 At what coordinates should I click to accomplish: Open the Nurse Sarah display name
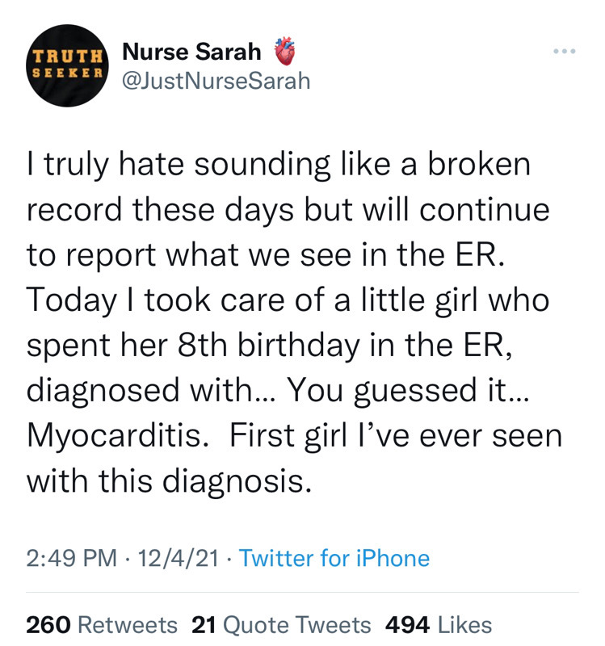click(x=191, y=52)
